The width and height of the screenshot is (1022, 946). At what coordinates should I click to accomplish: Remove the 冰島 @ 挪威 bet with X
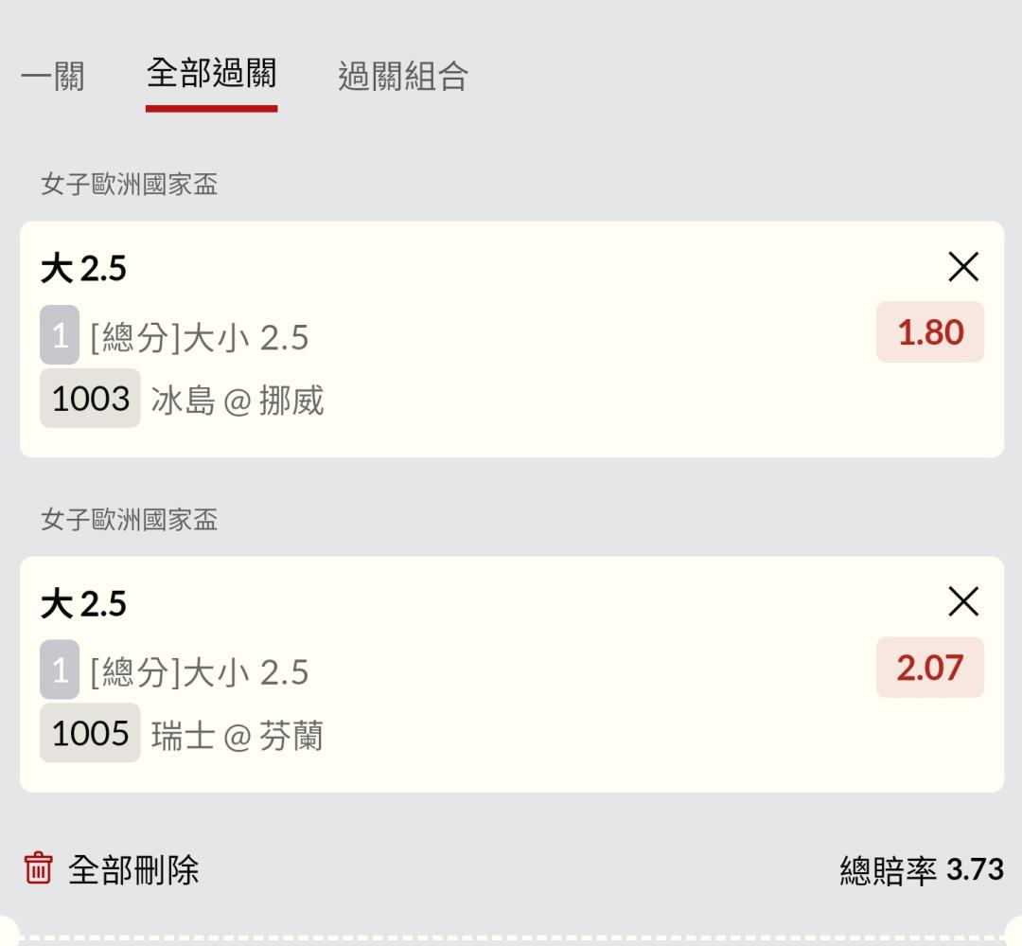(x=963, y=267)
